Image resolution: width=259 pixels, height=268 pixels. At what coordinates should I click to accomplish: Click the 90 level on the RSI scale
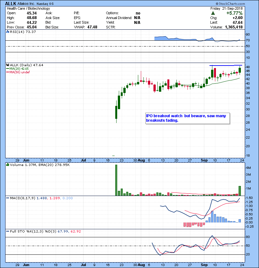248,34
